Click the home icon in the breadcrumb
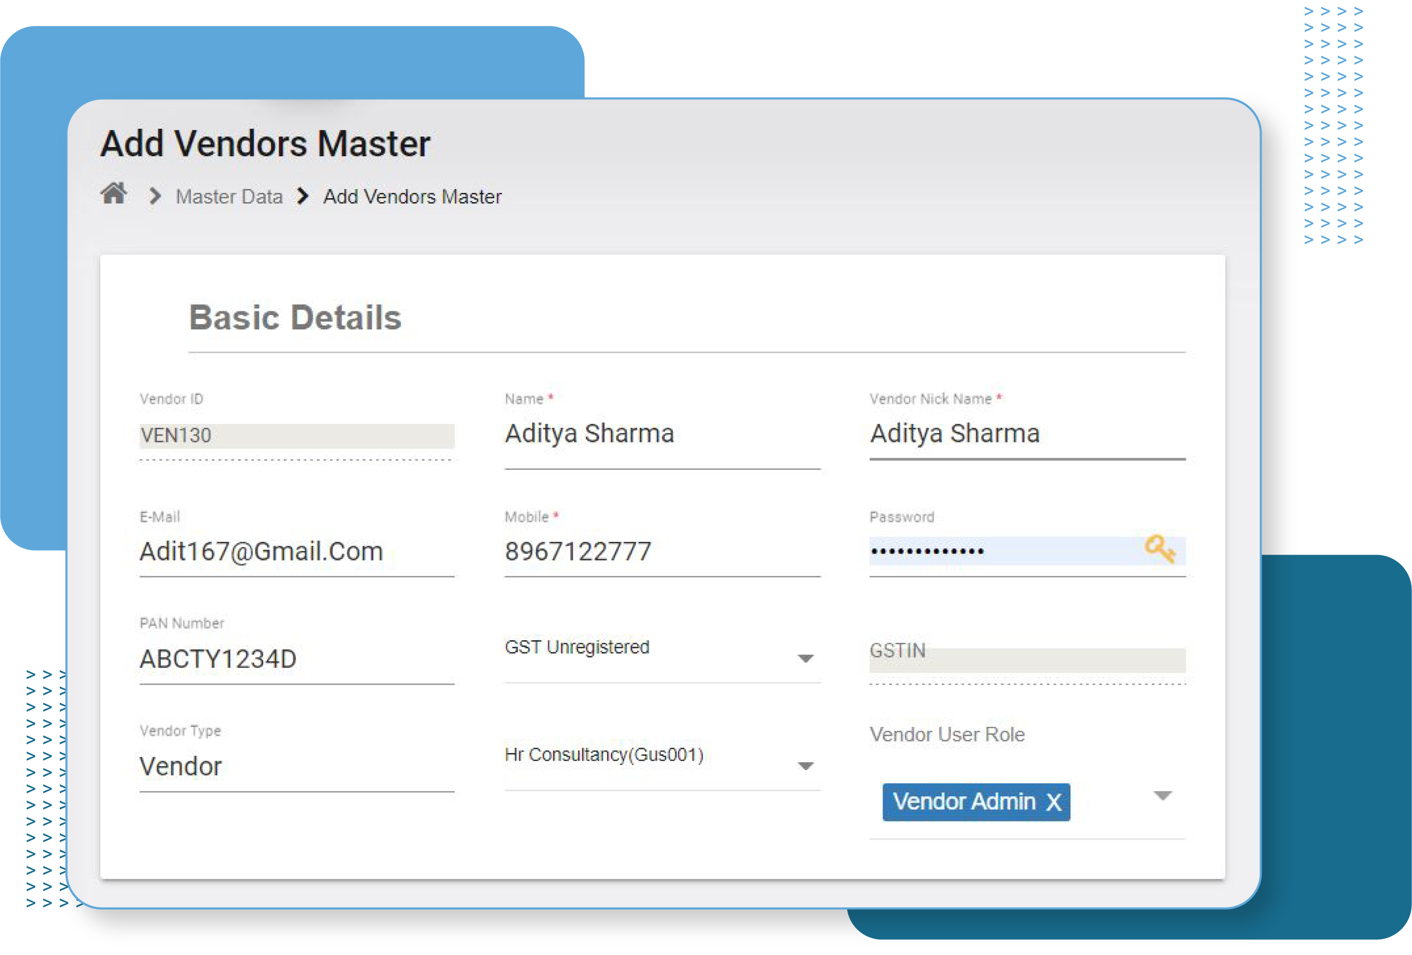Screen dimensions: 1412x955 click(114, 194)
